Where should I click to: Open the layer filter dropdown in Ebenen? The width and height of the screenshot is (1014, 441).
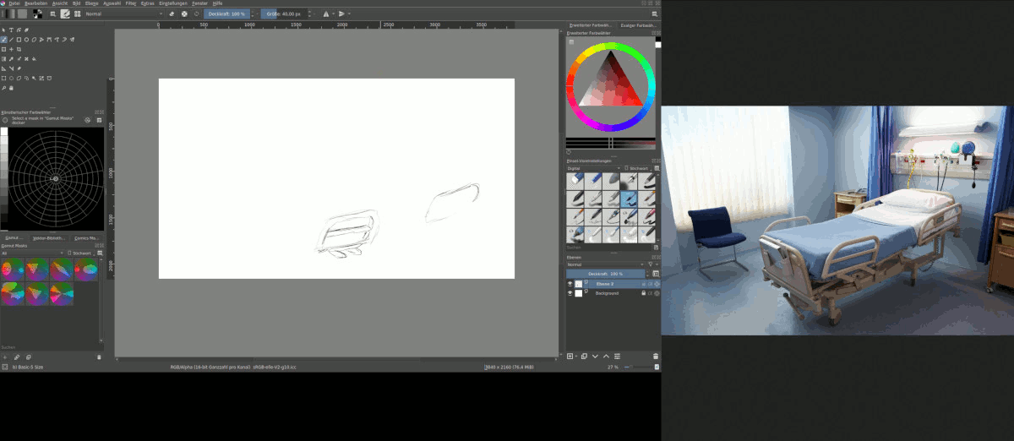pyautogui.click(x=652, y=264)
